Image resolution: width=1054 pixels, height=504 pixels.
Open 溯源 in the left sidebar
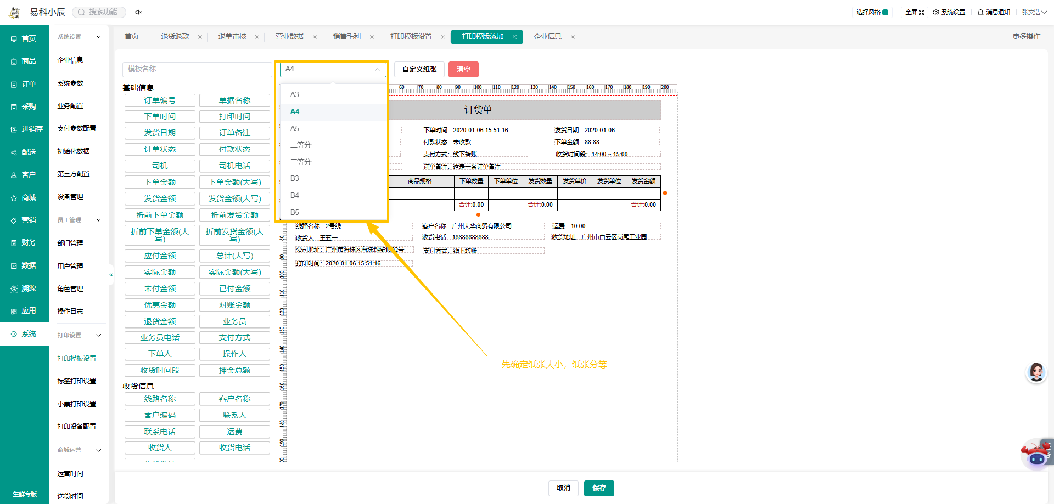point(25,288)
